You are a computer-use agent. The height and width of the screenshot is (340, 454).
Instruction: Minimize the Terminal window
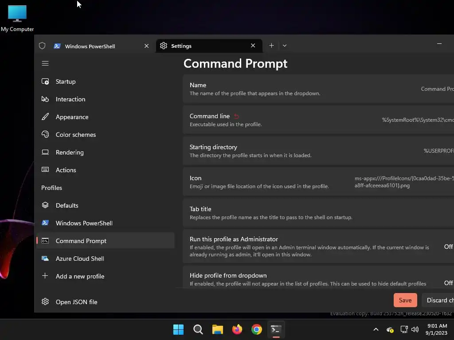point(439,44)
